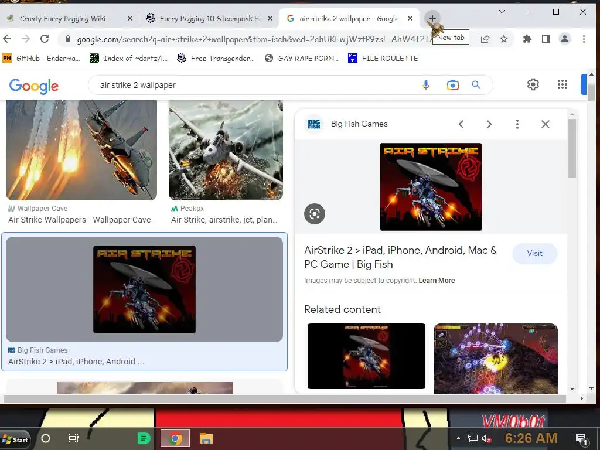
Task: Open File Explorer from the taskbar
Action: 206,438
